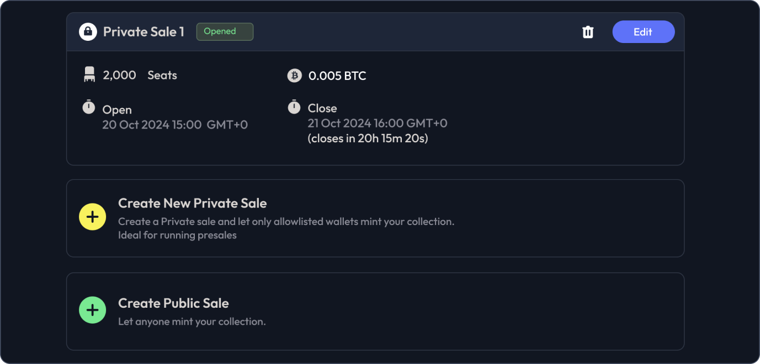
Task: Click the 'Let anyone mint your collection' description
Action: click(192, 322)
